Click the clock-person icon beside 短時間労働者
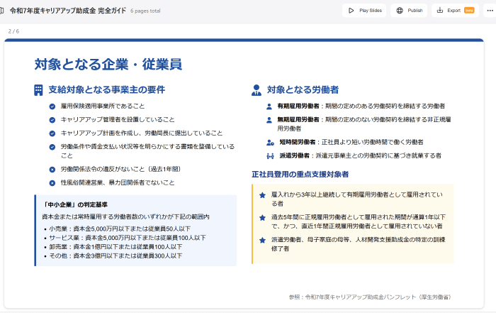This screenshot has width=496, height=313. 270,143
